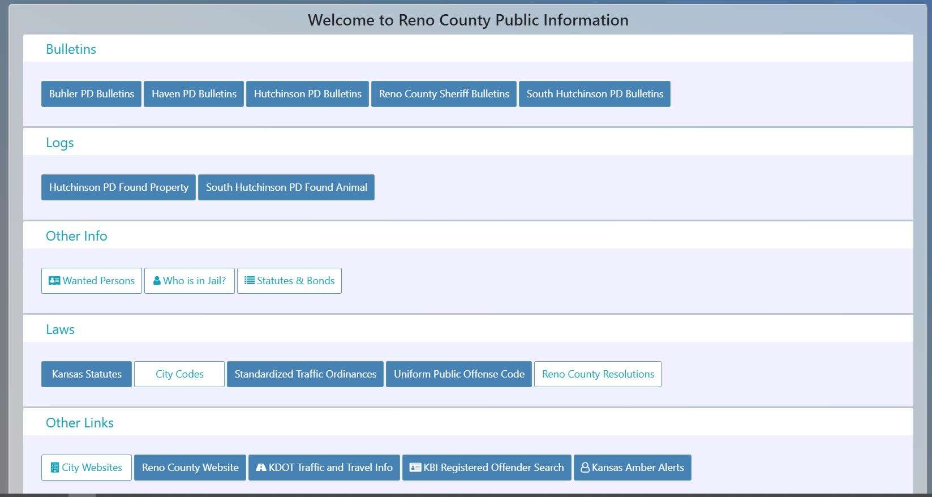Viewport: 932px width, 497px height.
Task: Open South Hutchinson PD Bulletins
Action: coord(595,94)
